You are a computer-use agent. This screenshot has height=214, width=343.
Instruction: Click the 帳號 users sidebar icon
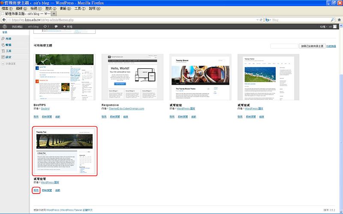pyautogui.click(x=3, y=45)
